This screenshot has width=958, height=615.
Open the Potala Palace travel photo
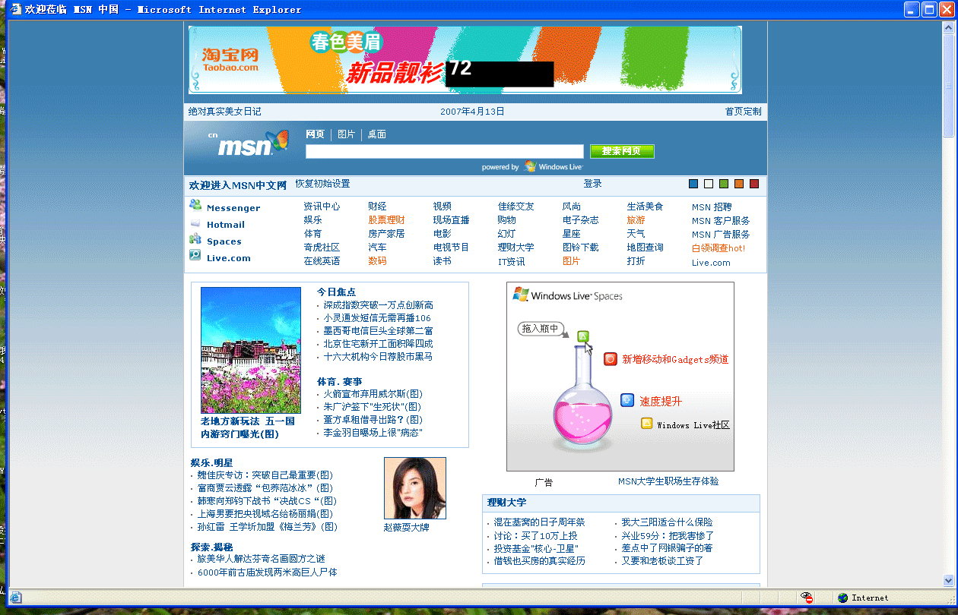[251, 350]
